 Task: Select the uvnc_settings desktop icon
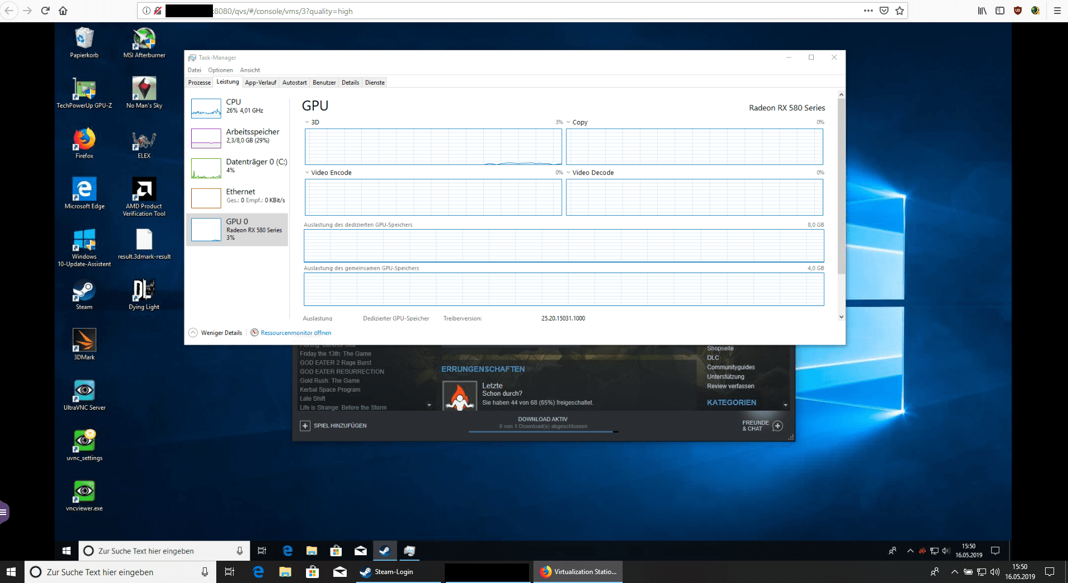(84, 445)
